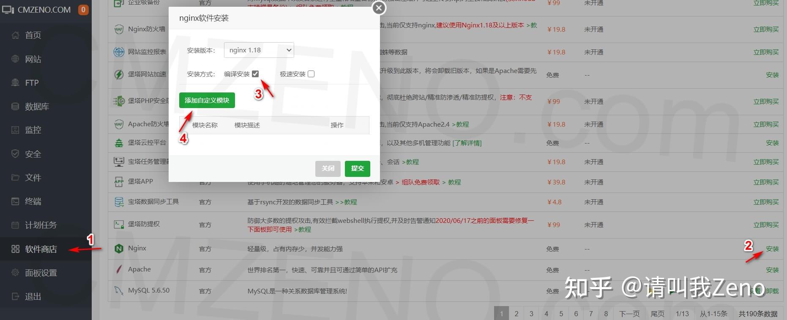This screenshot has width=787, height=320.
Task: Click the 网站监控报表 globe icon
Action: 119,52
